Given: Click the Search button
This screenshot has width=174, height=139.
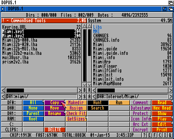Looking at the screenshot, I should [98, 108].
